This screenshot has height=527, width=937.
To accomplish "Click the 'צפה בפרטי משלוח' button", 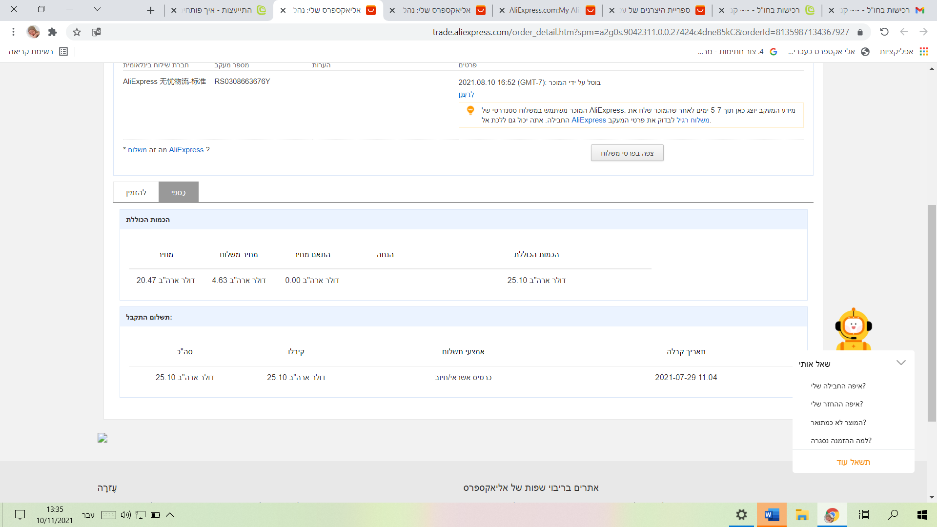I will click(x=627, y=153).
